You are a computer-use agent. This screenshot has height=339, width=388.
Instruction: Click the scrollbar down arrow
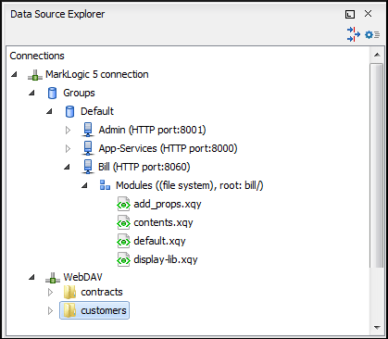(377, 327)
